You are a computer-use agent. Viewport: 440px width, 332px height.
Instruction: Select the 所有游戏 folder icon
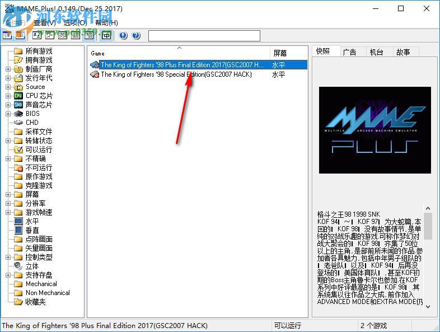tap(18, 51)
